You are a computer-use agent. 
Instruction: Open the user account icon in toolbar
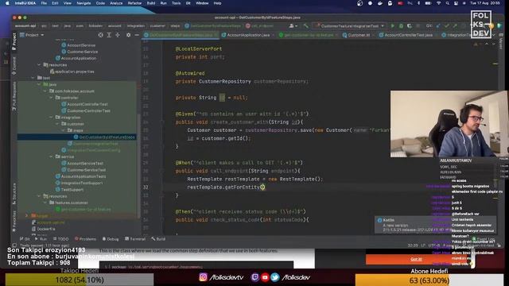point(293,25)
